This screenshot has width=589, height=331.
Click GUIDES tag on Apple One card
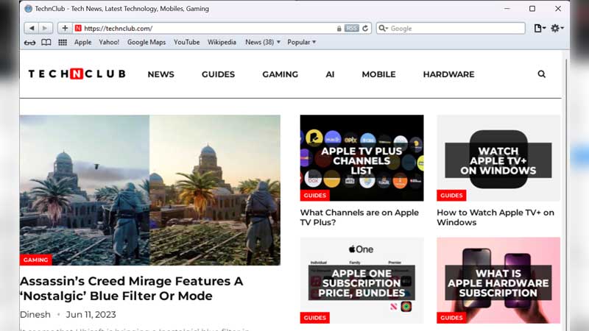click(x=315, y=318)
